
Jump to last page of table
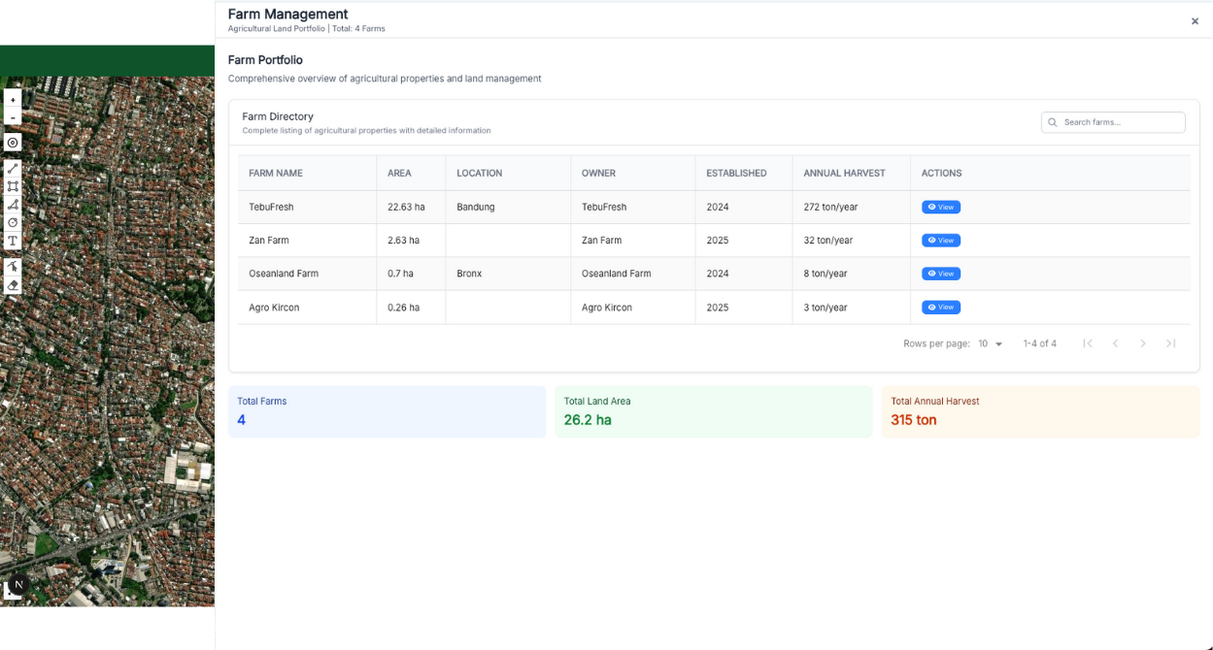pyautogui.click(x=1171, y=343)
